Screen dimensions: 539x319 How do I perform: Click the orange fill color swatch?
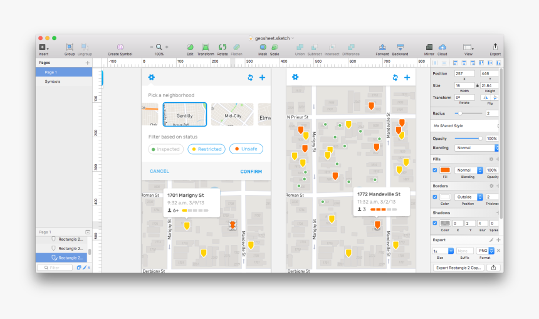pyautogui.click(x=445, y=170)
